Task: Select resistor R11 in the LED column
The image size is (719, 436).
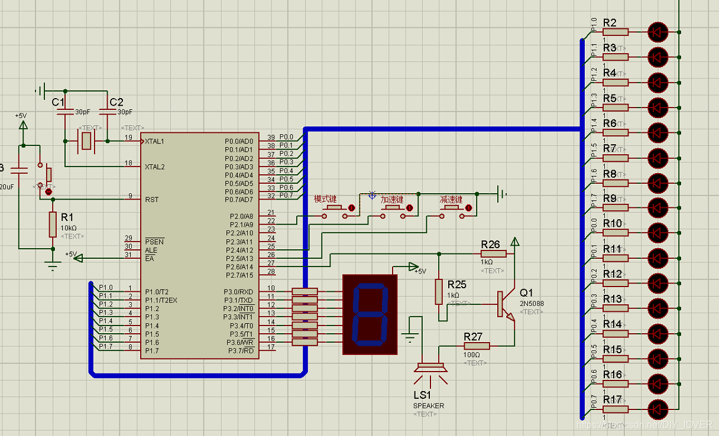Action: pyautogui.click(x=616, y=258)
